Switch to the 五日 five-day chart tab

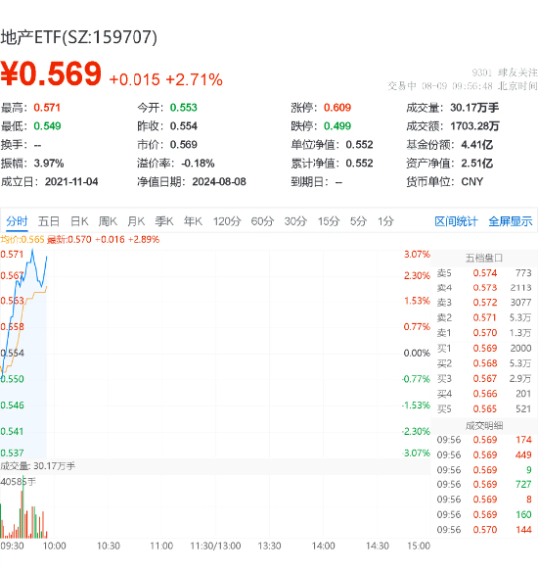(49, 221)
